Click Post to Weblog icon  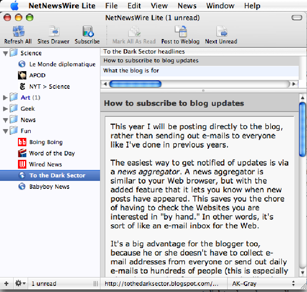click(x=181, y=31)
